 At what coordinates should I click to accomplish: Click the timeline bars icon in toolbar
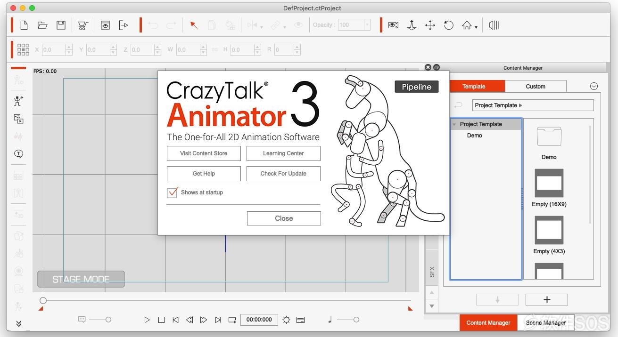494,25
